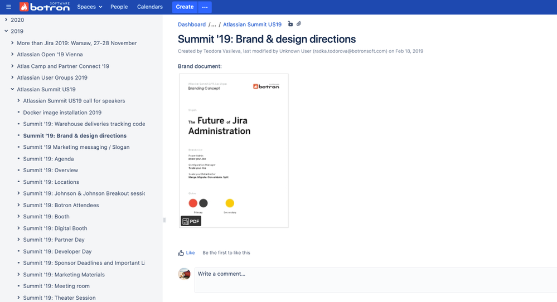Screen dimensions: 557x302
Task: Open Atlassian Summit US19 in sidebar tree
Action: [x=46, y=89]
